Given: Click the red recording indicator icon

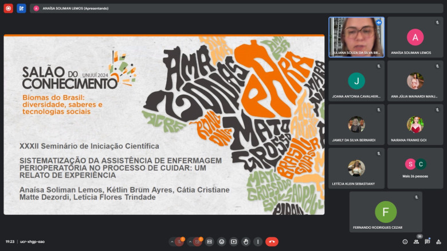Looking at the screenshot, I should point(8,9).
